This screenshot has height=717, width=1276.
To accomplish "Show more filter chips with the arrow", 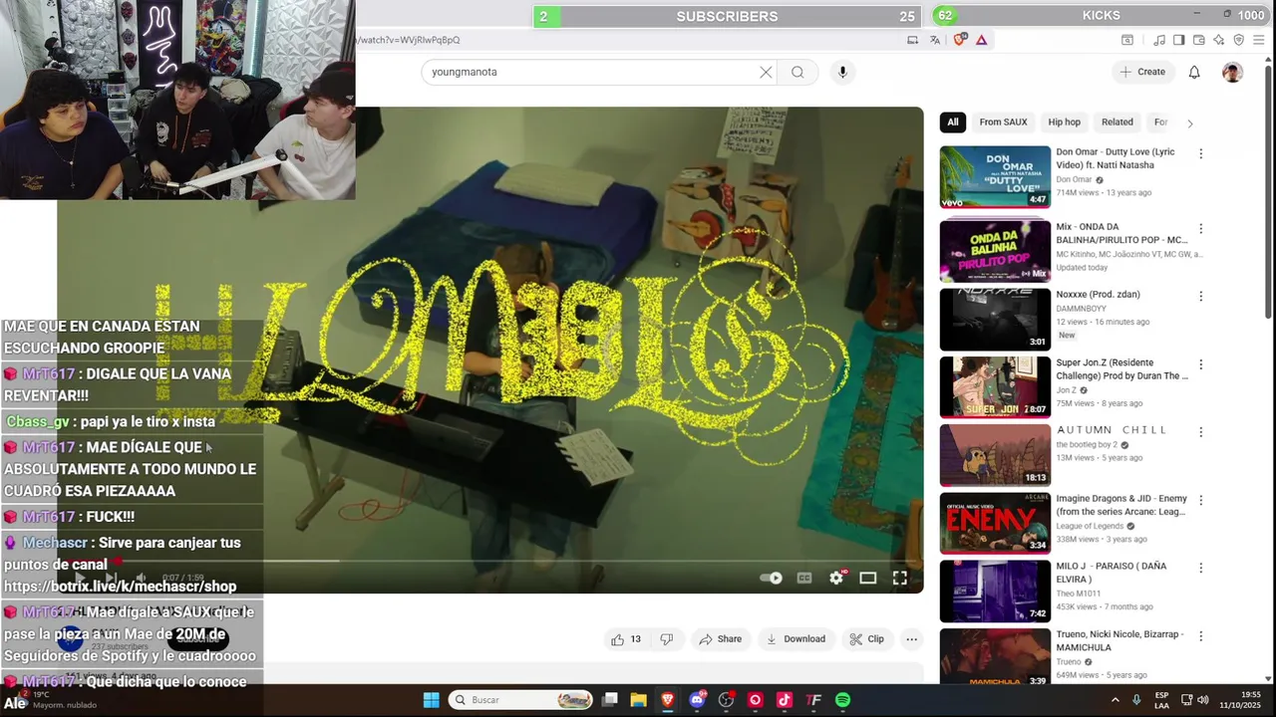I will (x=1189, y=123).
